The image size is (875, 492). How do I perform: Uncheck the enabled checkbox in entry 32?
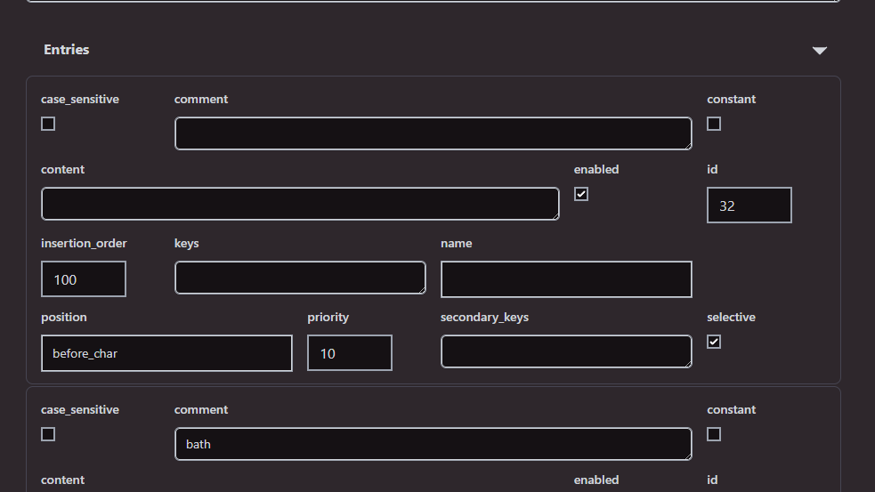581,194
